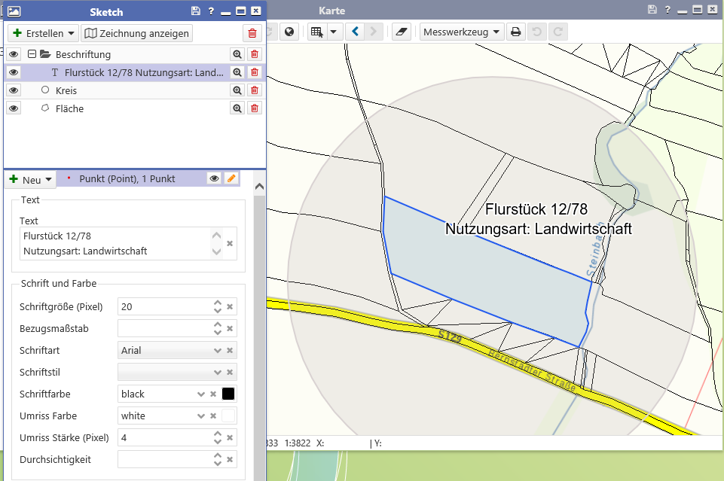Delete the Beschriftung folder
The height and width of the screenshot is (481, 724).
(x=255, y=54)
